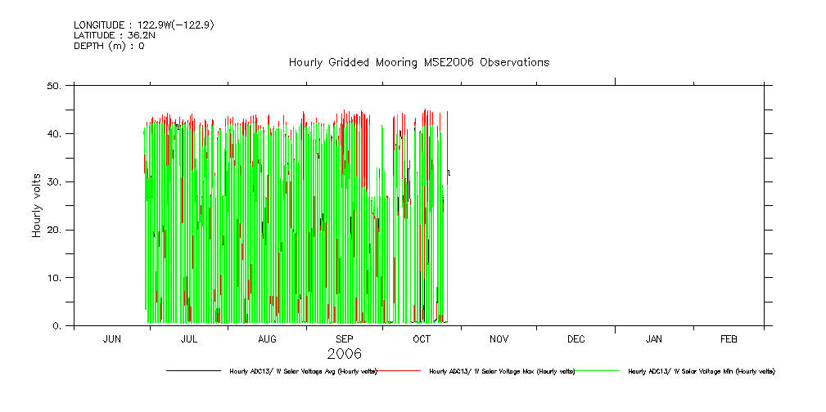Click the black legend line sample for Avg
This screenshot has width=826, height=412.
tap(193, 371)
